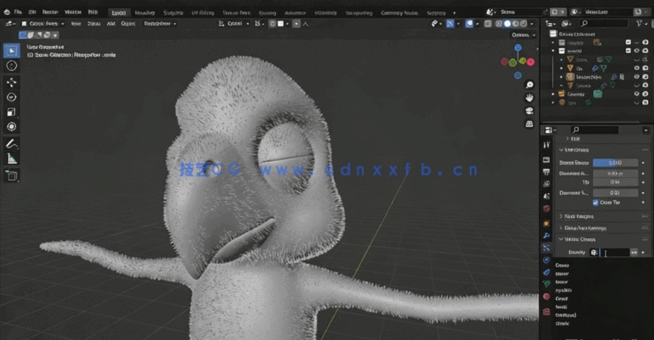Toggle camera view with the camera icon

(529, 111)
